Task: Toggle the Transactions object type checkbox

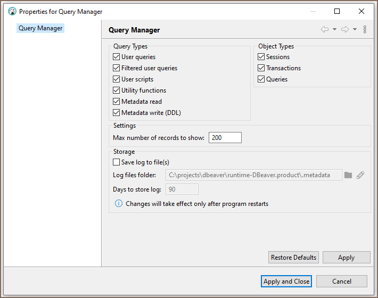Action: coord(261,68)
